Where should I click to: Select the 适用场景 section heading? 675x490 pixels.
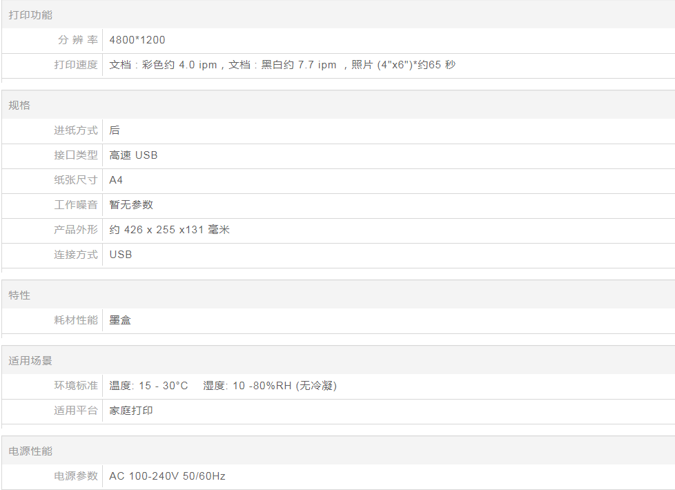point(30,360)
